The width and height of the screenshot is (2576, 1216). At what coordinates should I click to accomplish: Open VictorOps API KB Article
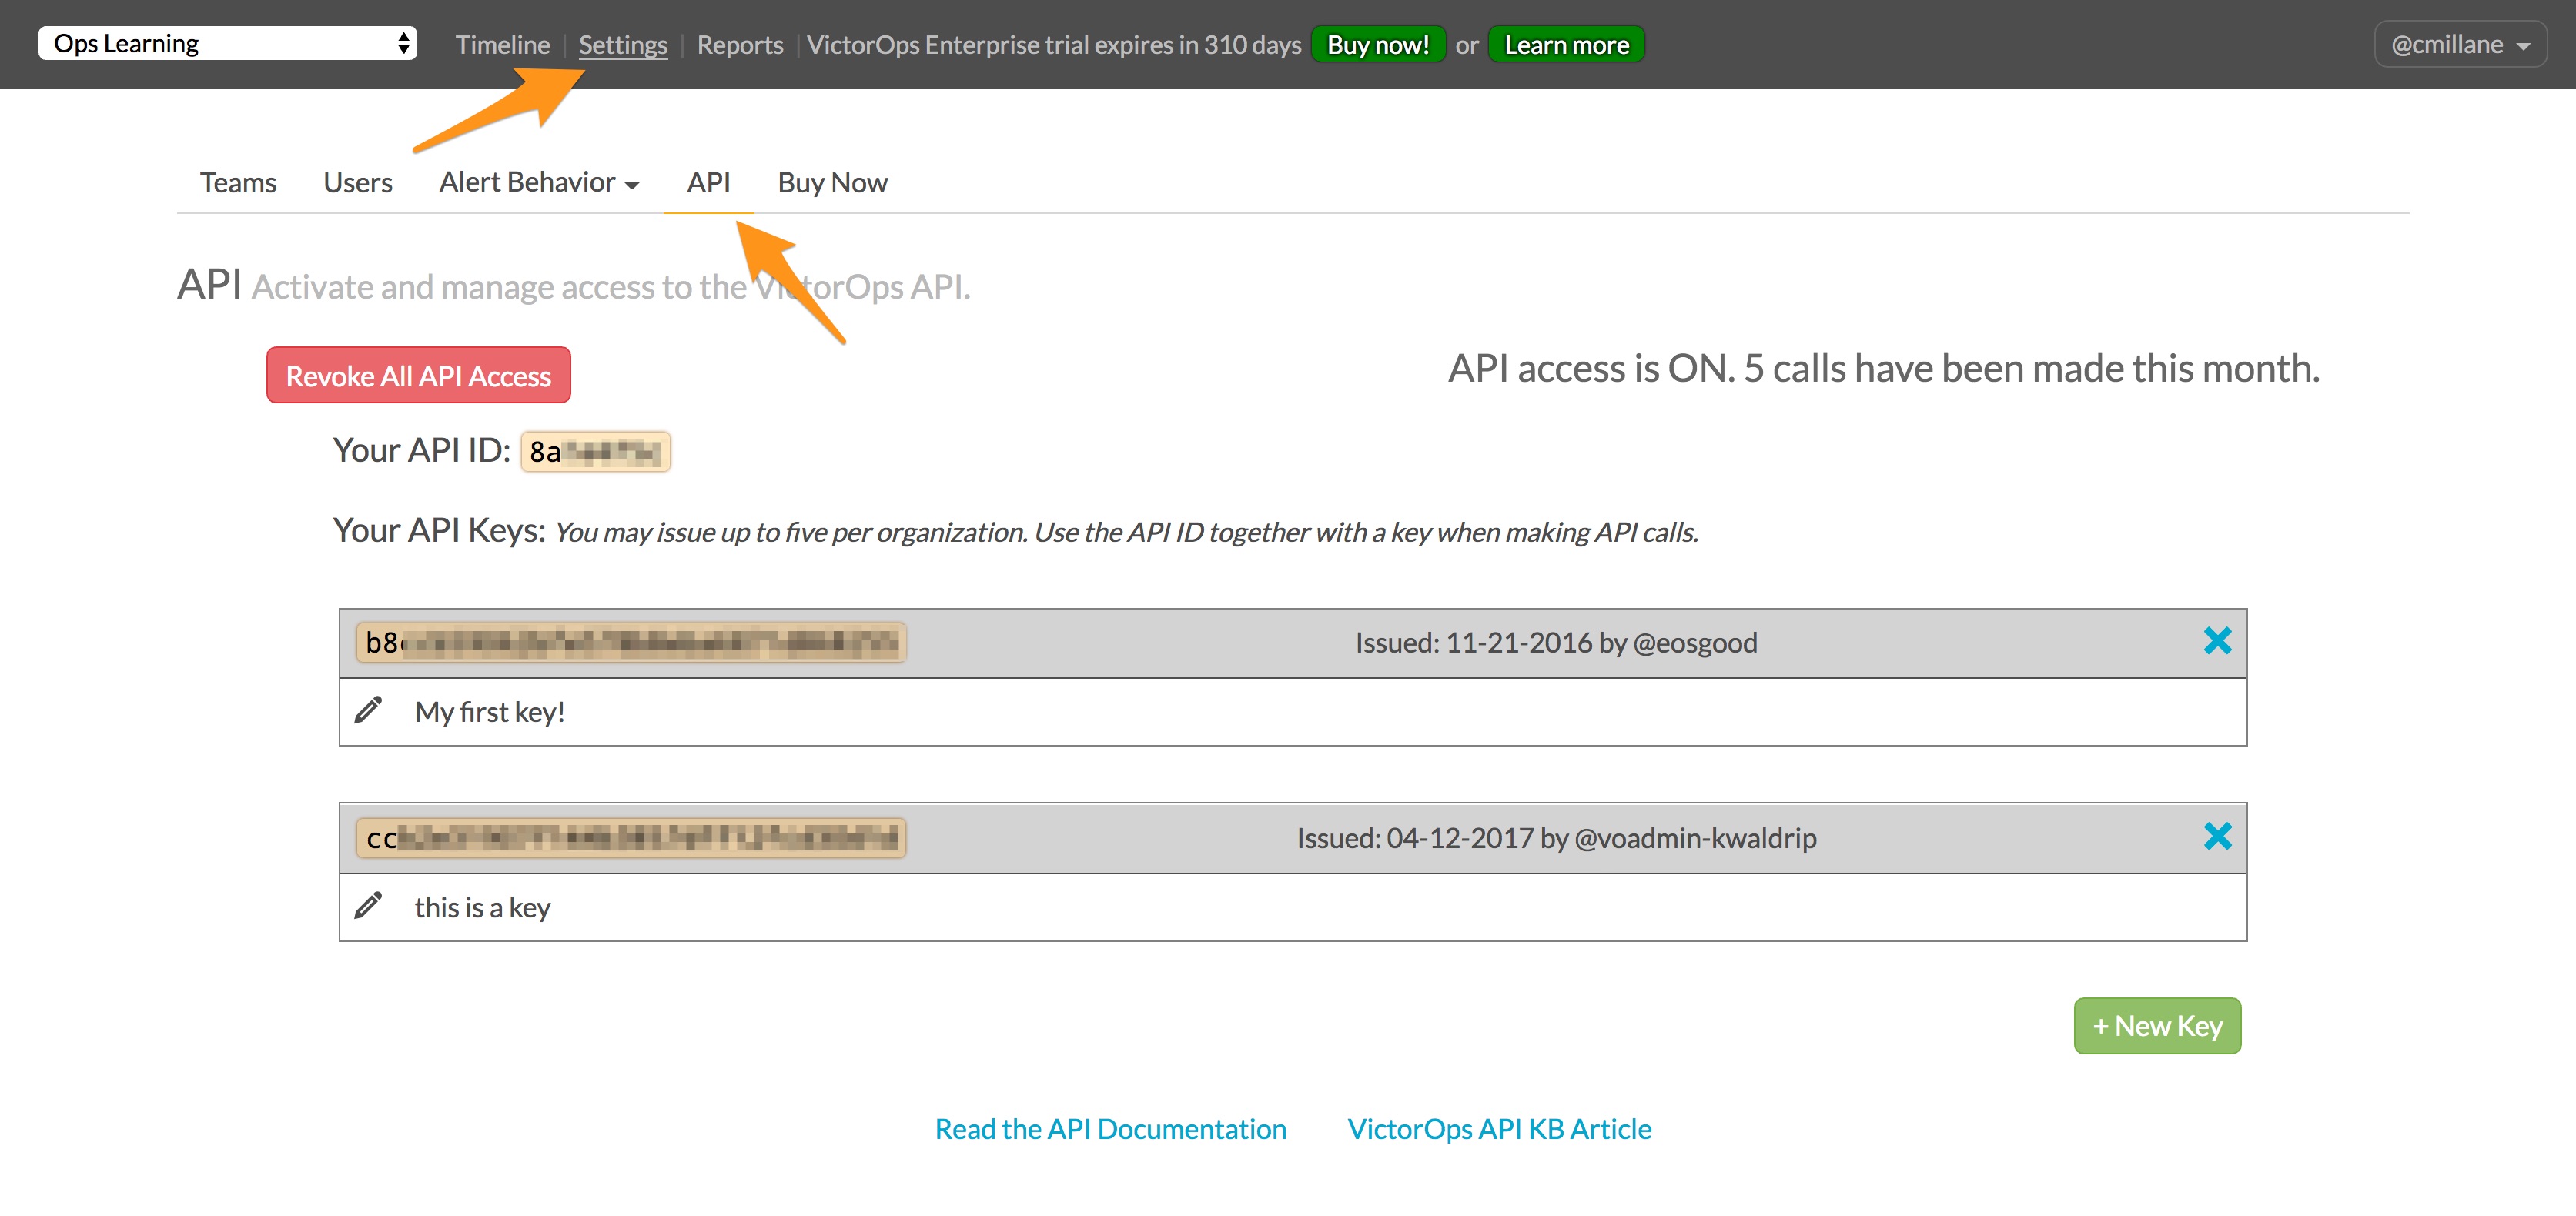click(1499, 1128)
